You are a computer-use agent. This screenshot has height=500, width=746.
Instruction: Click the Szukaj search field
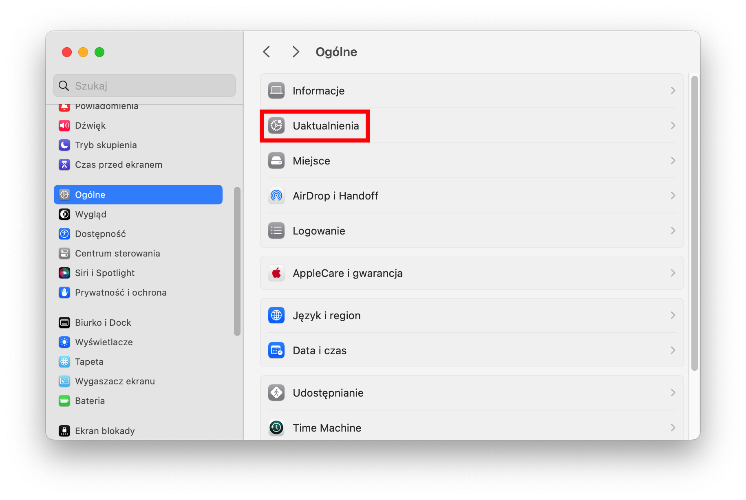[144, 86]
